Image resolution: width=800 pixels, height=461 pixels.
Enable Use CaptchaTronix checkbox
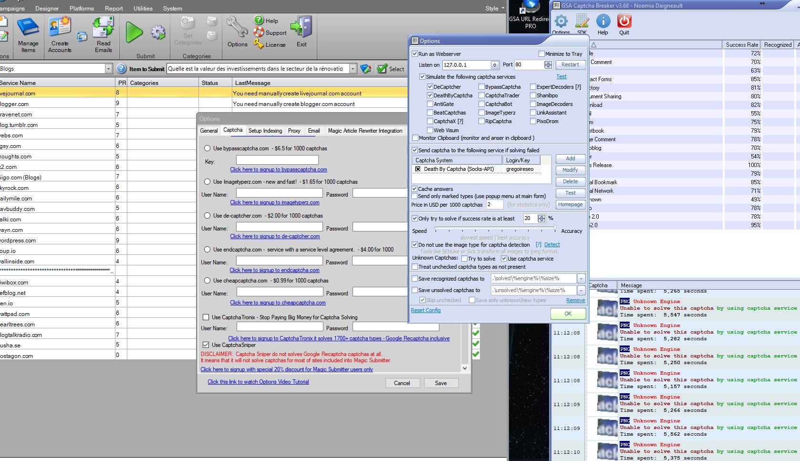point(206,317)
